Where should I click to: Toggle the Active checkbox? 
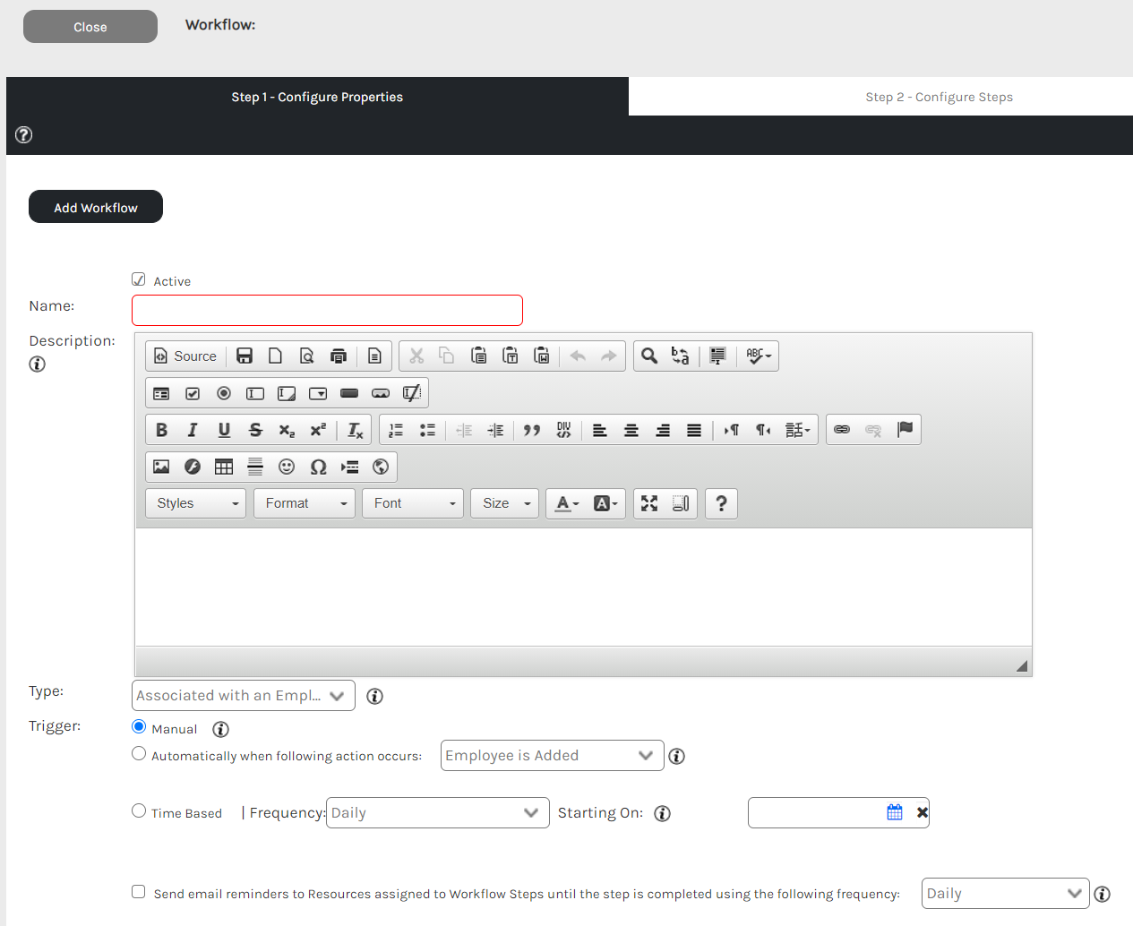coord(139,279)
